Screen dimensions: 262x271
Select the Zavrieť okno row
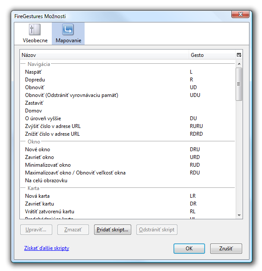128,157
